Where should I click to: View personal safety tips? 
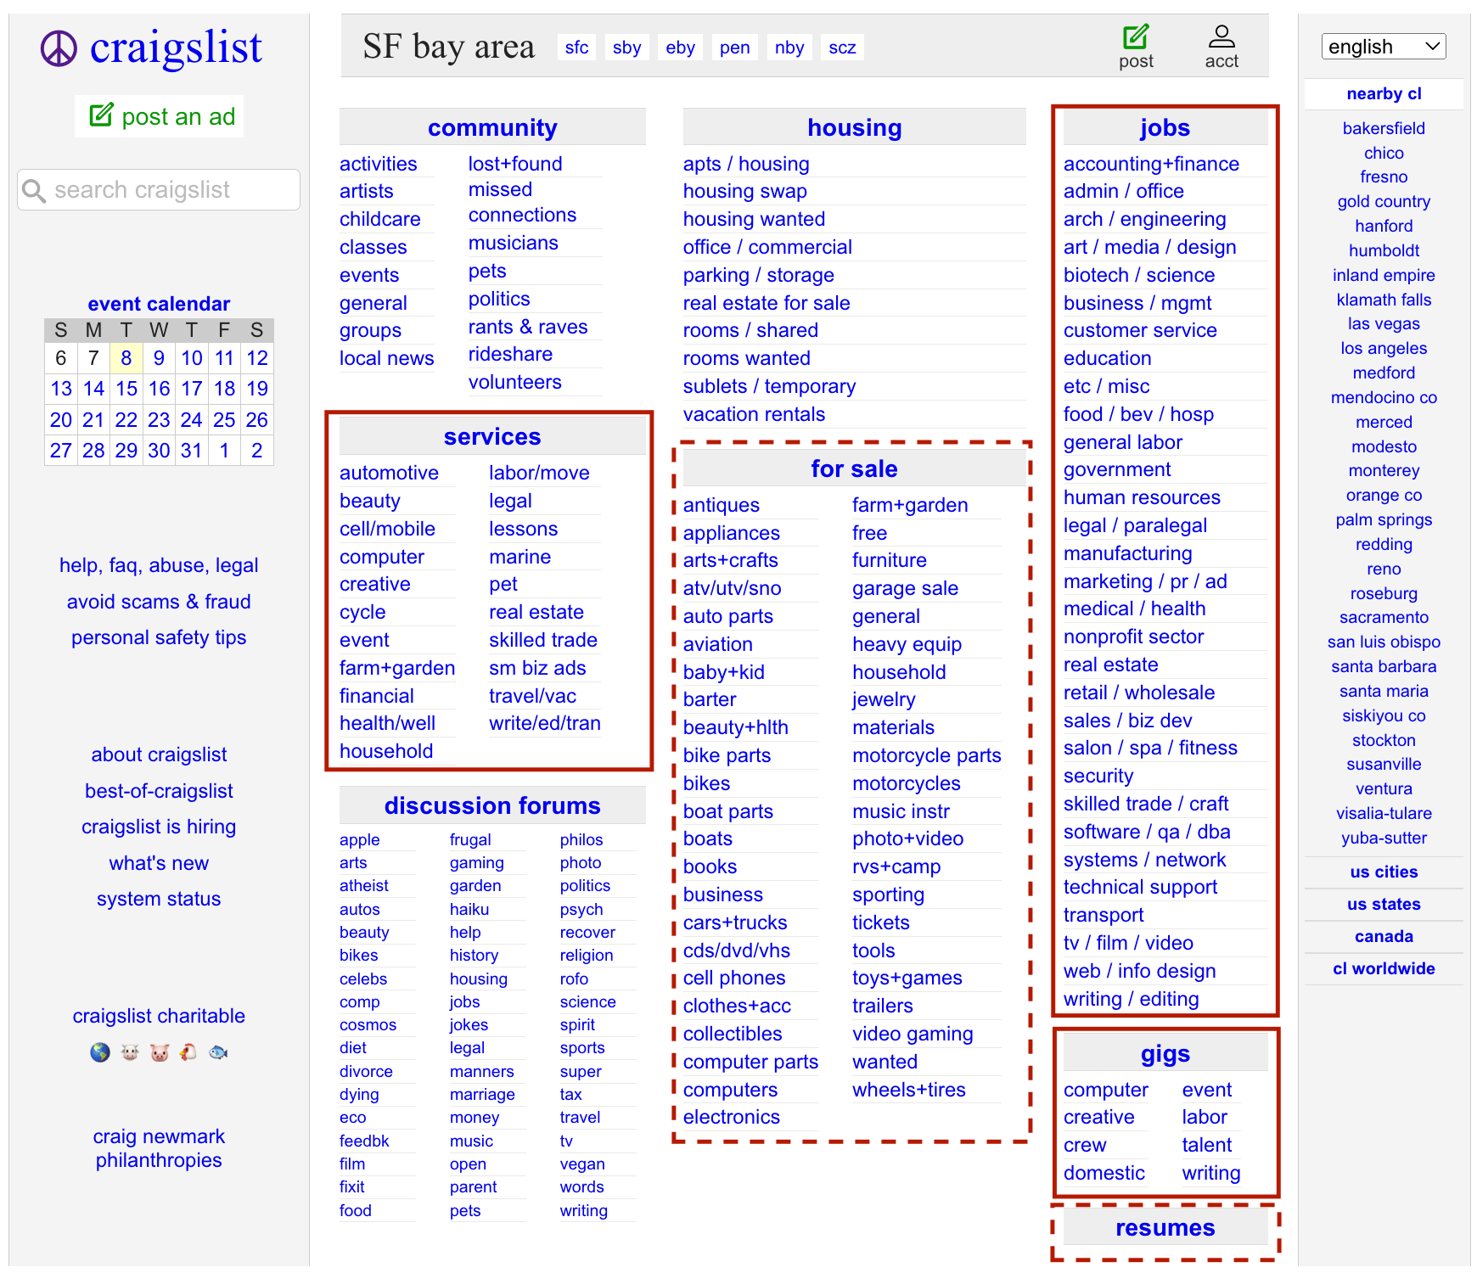pyautogui.click(x=159, y=637)
